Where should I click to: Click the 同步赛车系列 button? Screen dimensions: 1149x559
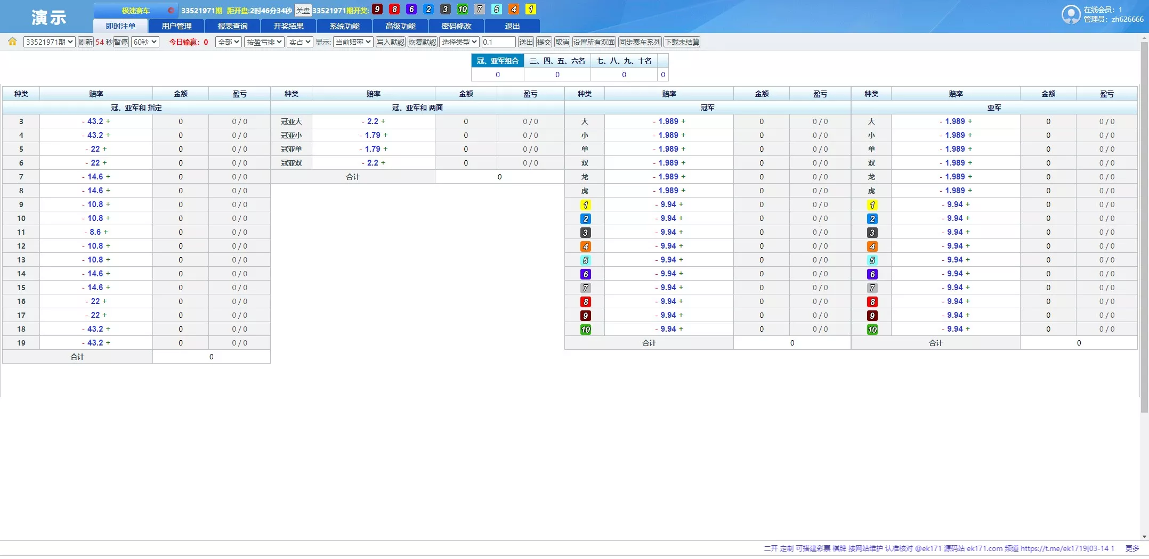pyautogui.click(x=640, y=42)
